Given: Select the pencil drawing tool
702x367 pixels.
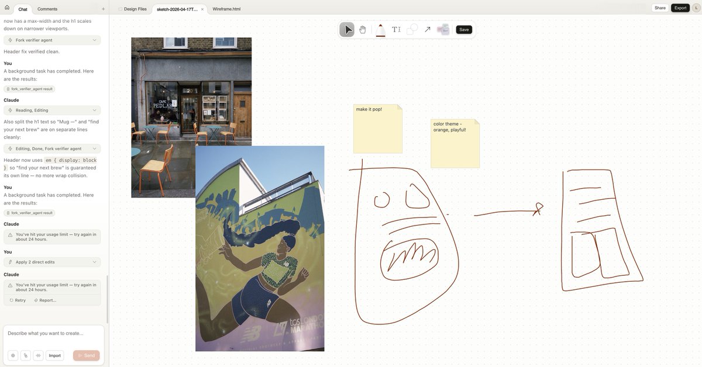Looking at the screenshot, I should (381, 29).
